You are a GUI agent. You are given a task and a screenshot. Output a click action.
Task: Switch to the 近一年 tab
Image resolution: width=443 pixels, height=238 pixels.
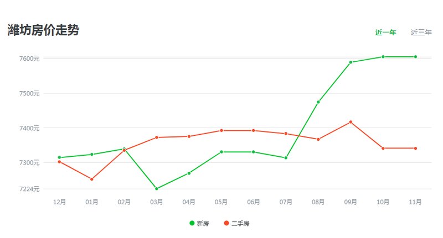[385, 33]
